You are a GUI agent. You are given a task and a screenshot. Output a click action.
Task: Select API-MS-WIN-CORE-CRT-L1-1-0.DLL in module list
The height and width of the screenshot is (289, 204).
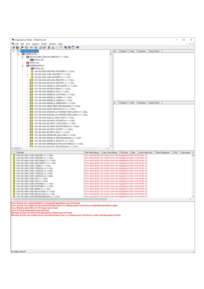pyautogui.click(x=33, y=179)
